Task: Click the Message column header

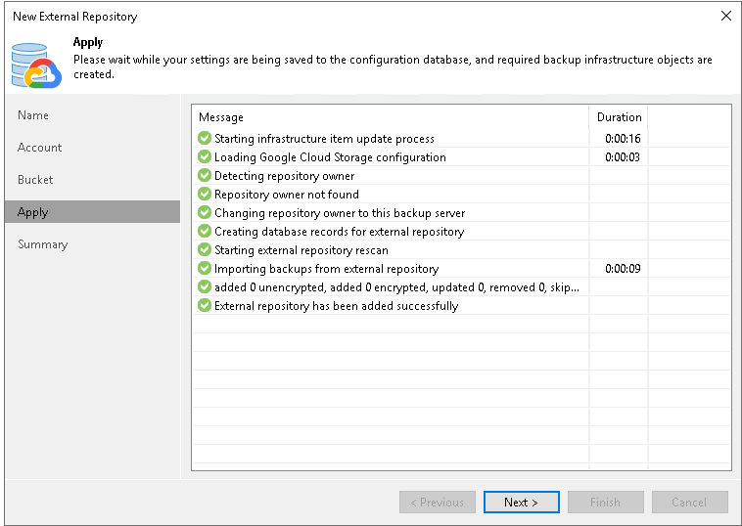Action: click(221, 117)
